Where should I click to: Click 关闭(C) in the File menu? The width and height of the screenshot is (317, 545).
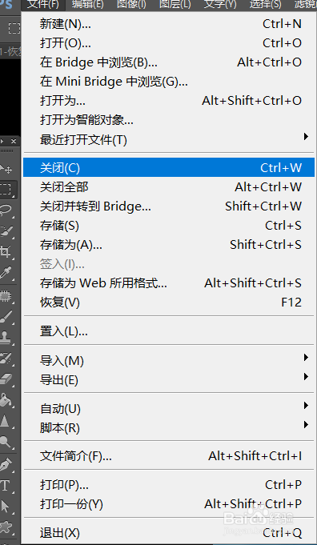point(169,168)
